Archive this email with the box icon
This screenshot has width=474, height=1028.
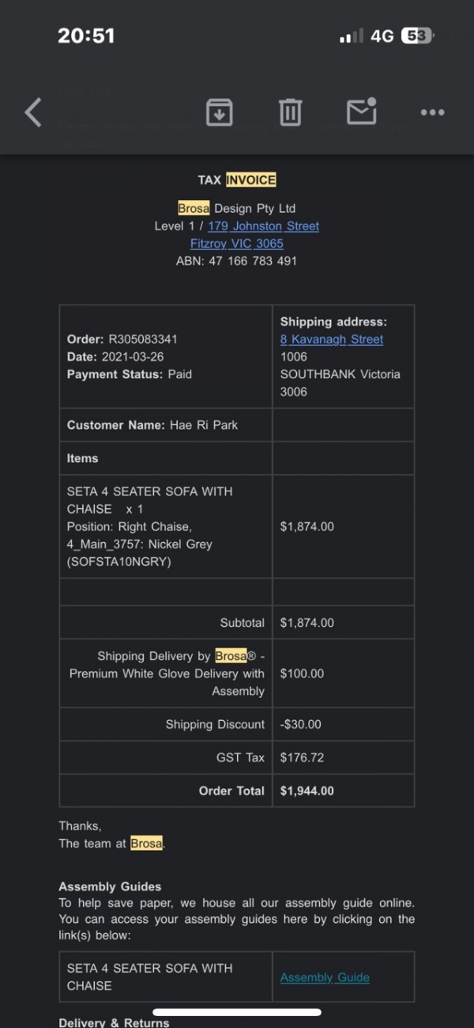(220, 112)
